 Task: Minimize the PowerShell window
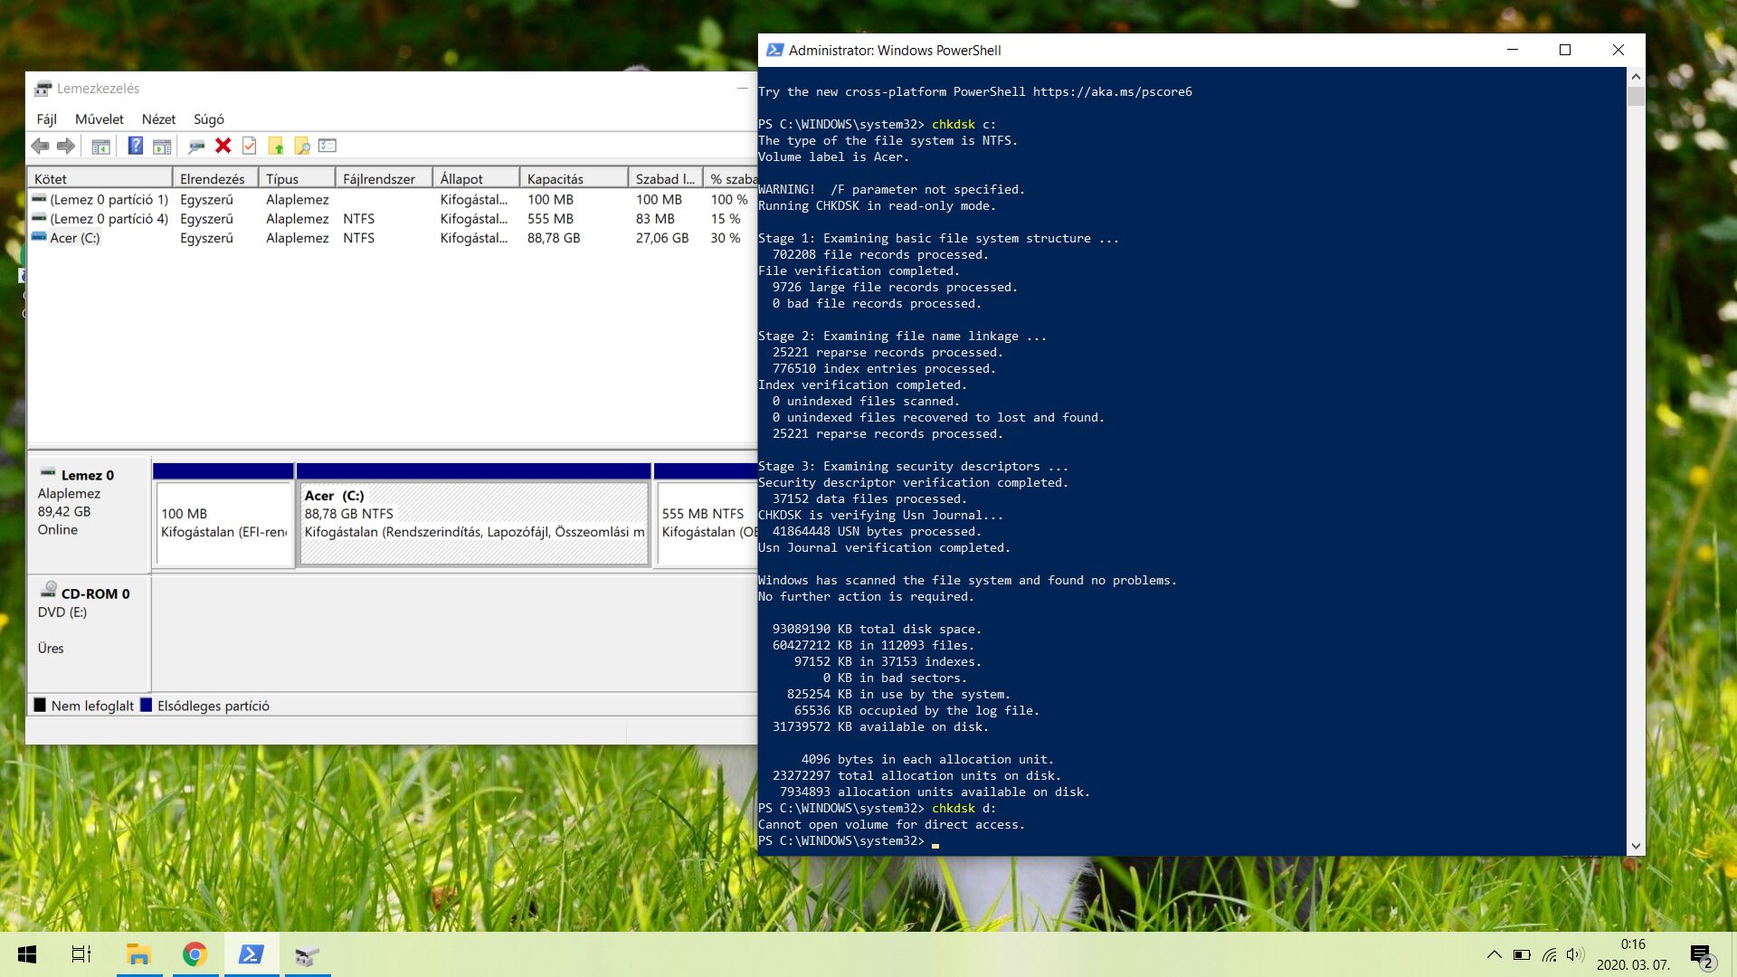1513,50
